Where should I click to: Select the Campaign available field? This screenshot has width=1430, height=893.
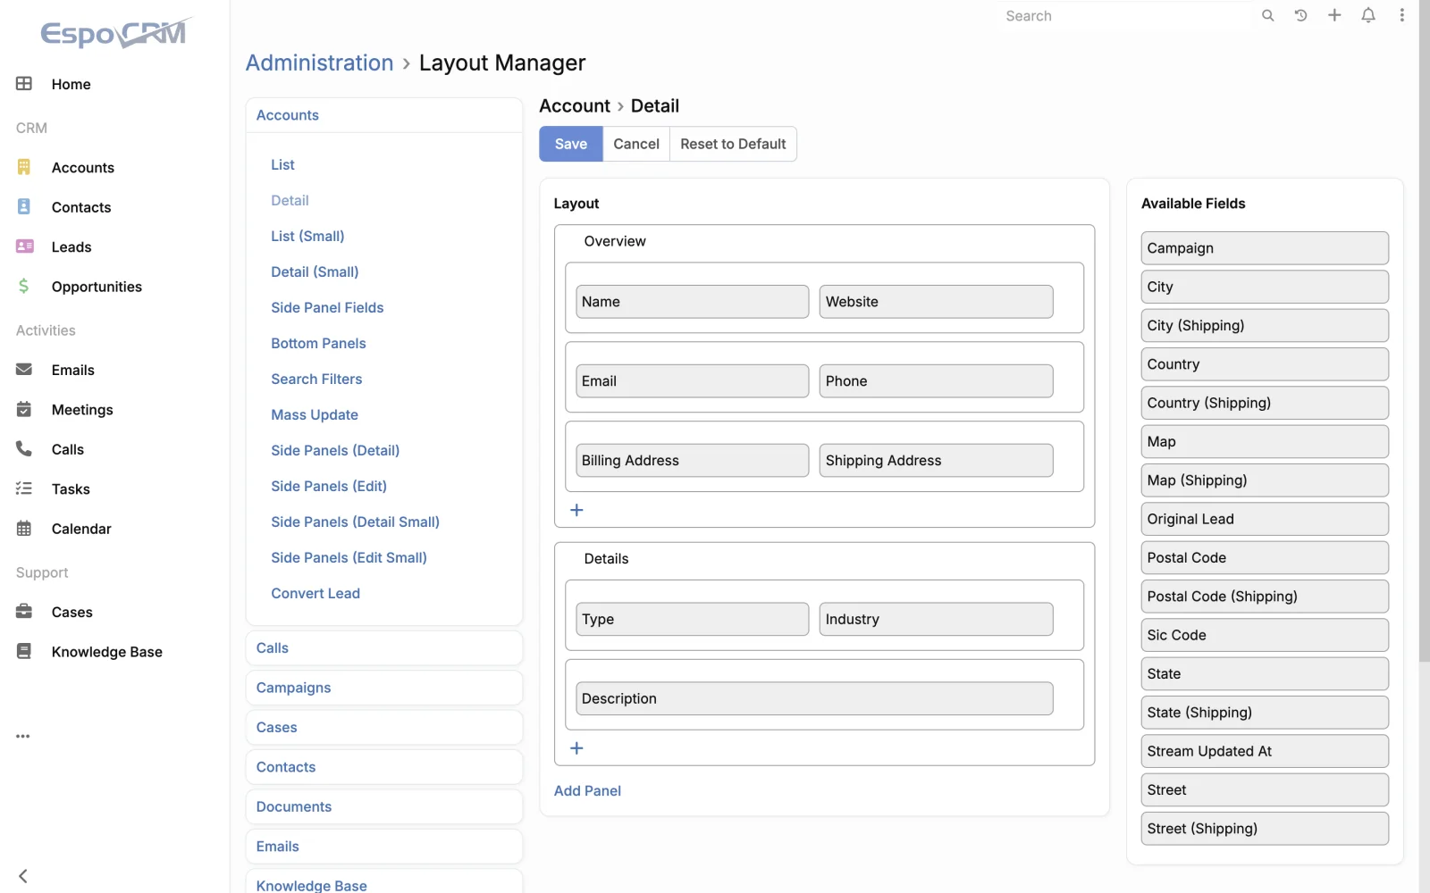(x=1265, y=248)
